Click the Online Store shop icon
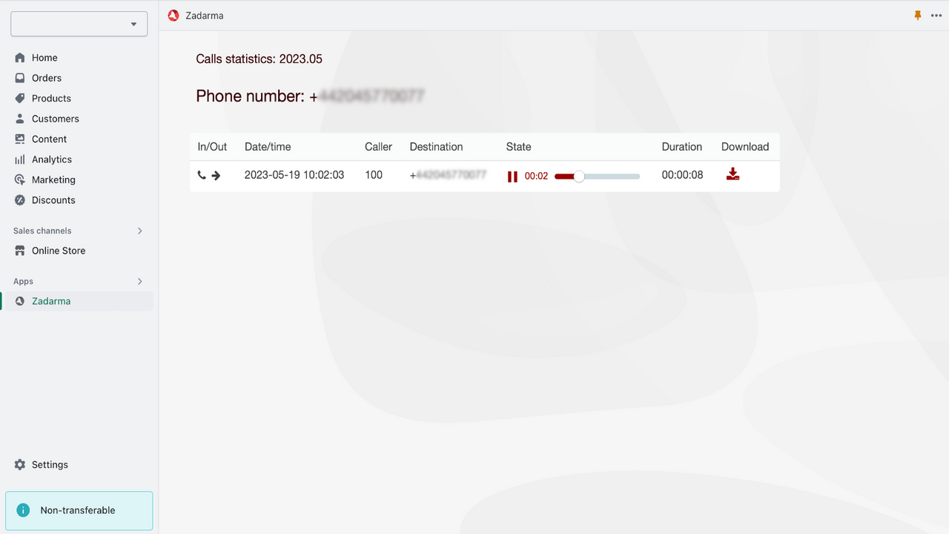This screenshot has width=949, height=534. [x=20, y=251]
